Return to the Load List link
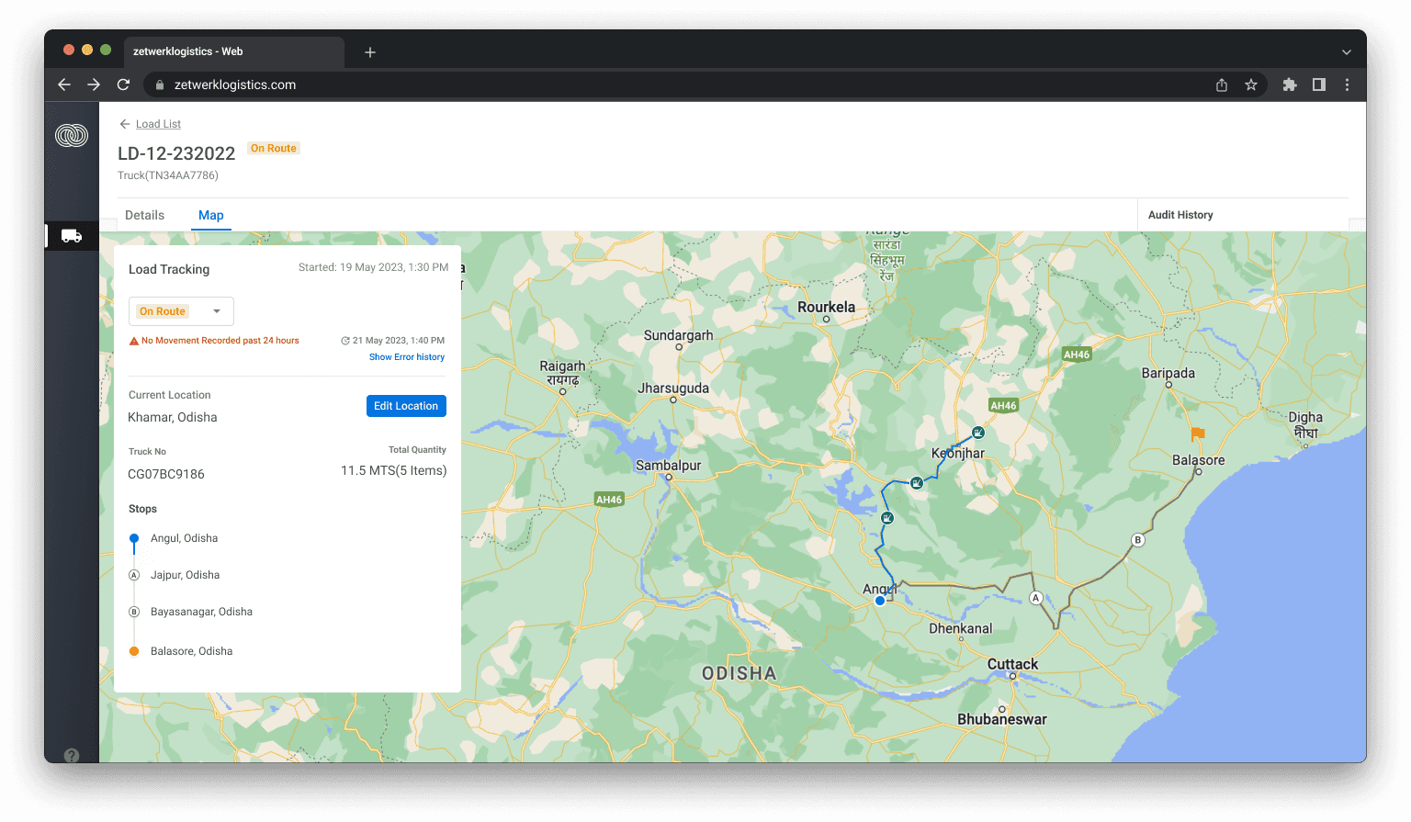The width and height of the screenshot is (1411, 822). click(158, 124)
